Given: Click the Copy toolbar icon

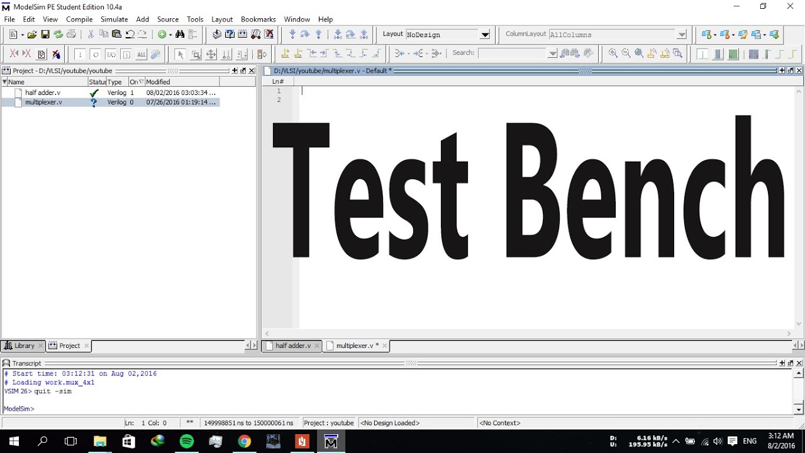Looking at the screenshot, I should click(104, 35).
